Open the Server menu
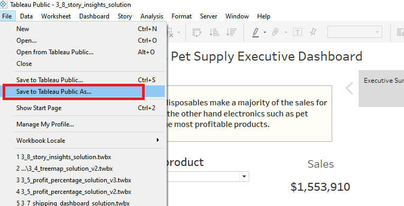Viewport: 404px width, 206px height. 209,16
